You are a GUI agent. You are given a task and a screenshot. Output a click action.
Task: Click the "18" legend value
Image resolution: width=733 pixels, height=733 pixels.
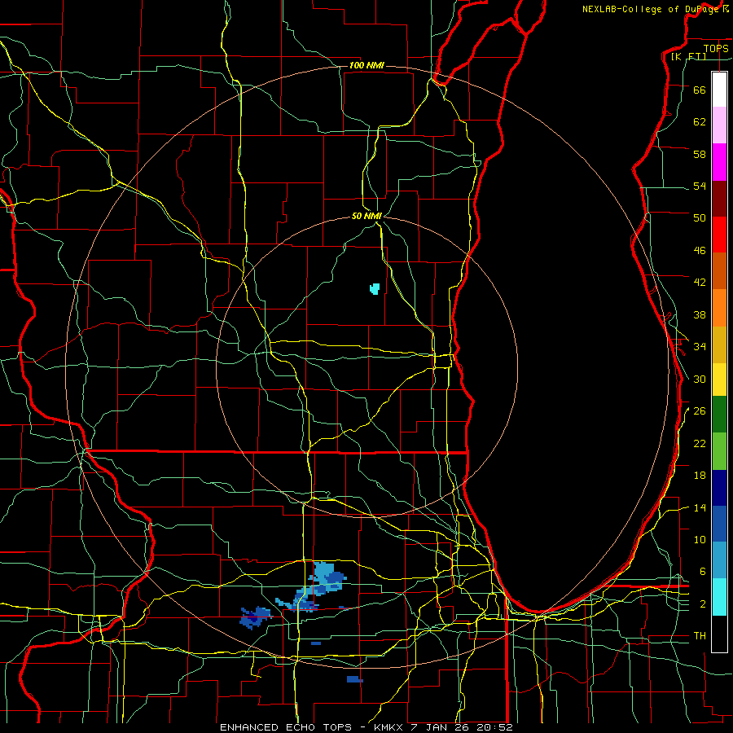[700, 476]
